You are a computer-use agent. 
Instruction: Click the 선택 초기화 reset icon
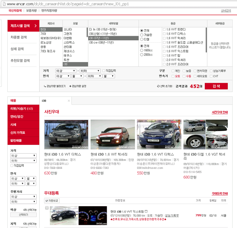pyautogui.click(x=158, y=86)
